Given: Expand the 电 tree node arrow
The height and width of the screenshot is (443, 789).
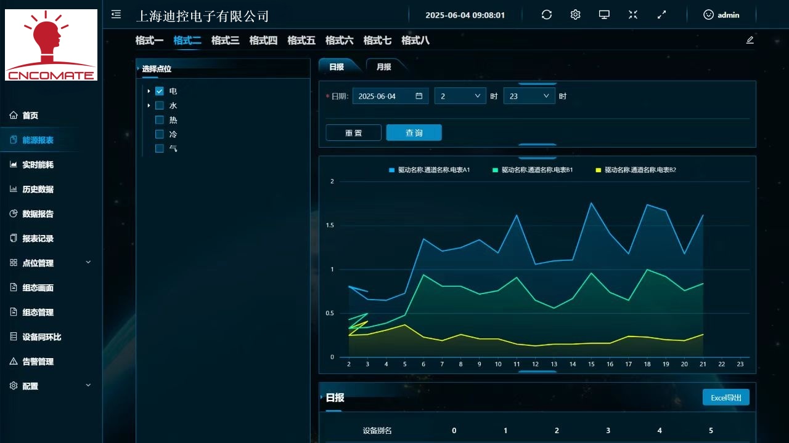Looking at the screenshot, I should (149, 91).
